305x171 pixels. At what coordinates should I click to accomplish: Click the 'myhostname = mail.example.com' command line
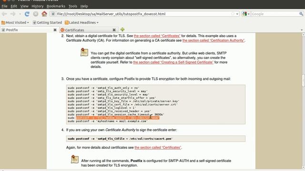pyautogui.click(x=108, y=121)
